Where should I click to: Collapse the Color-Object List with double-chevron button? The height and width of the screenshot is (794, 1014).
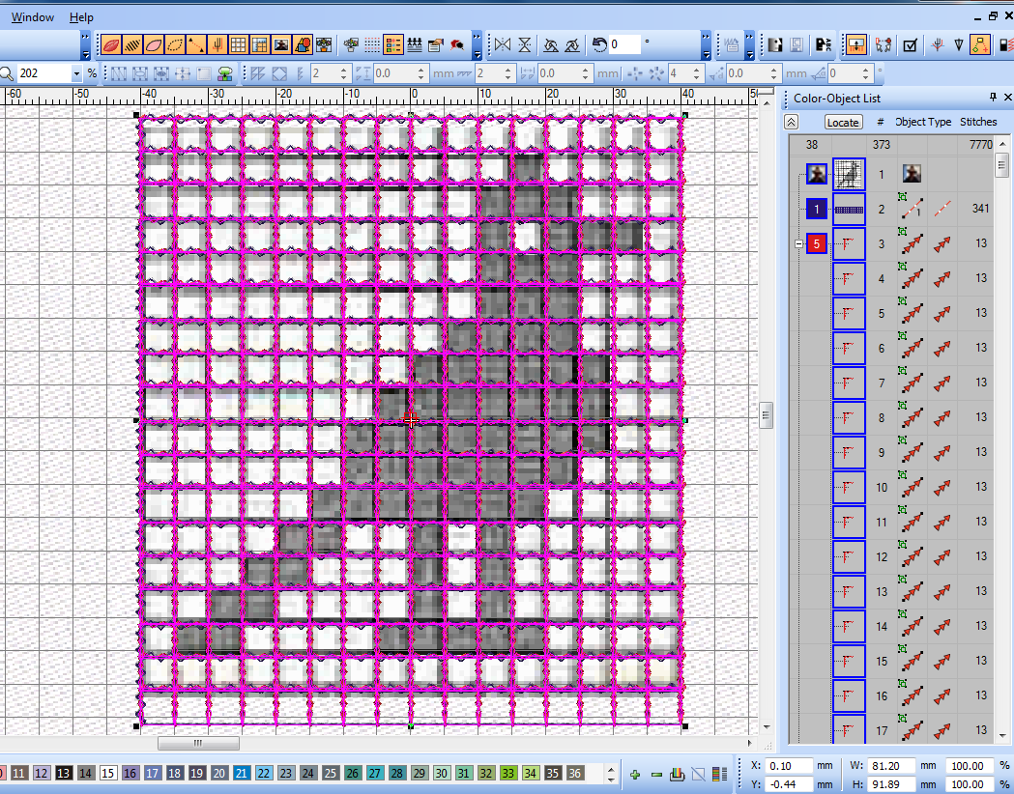791,122
